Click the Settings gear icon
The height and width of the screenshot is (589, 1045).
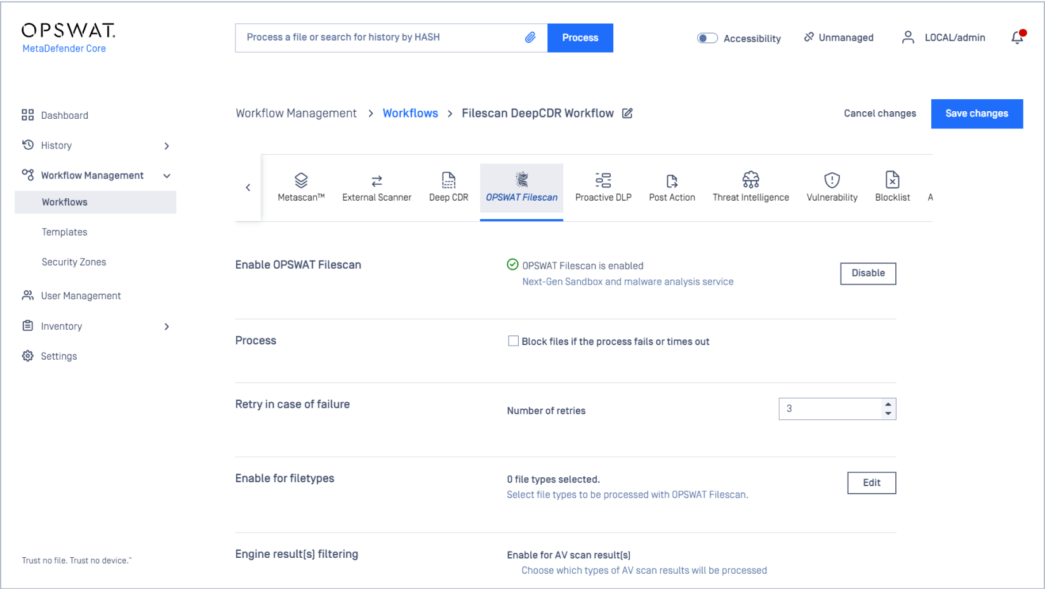click(27, 356)
